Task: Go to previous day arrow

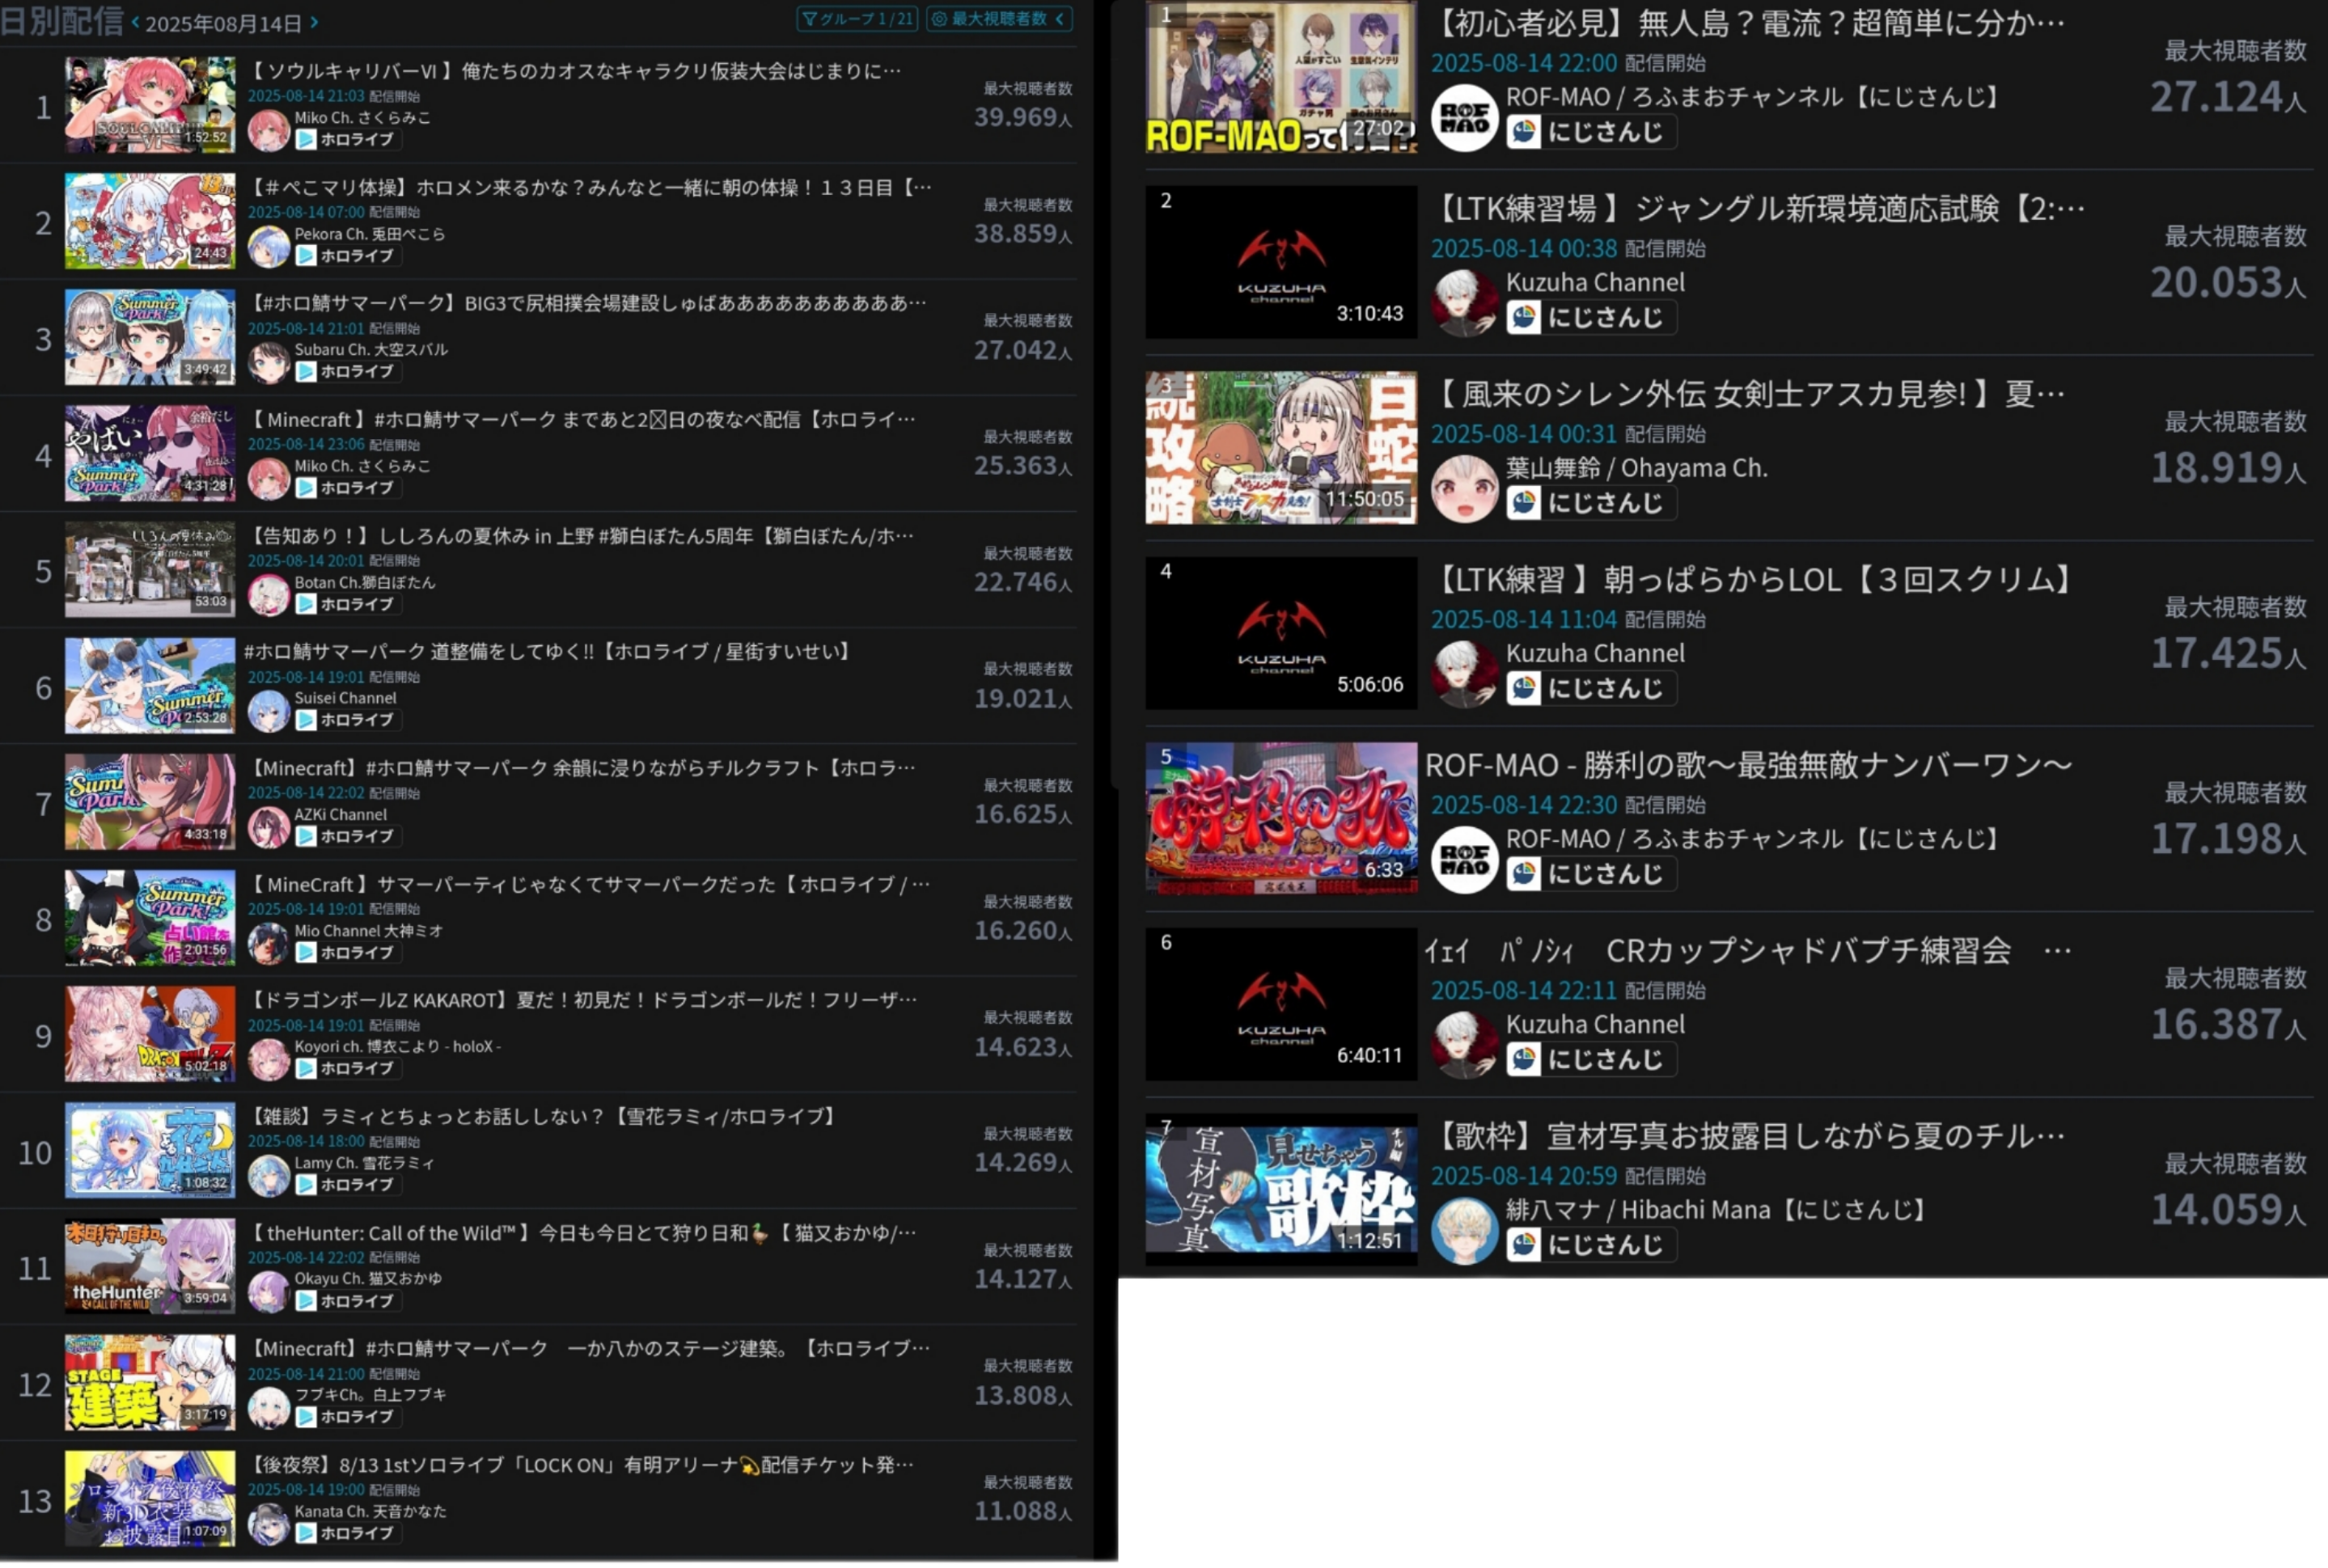Action: pyautogui.click(x=135, y=22)
